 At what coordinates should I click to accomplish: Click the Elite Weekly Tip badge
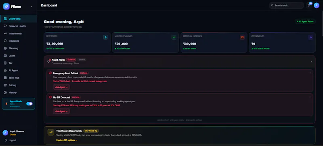[91, 131]
